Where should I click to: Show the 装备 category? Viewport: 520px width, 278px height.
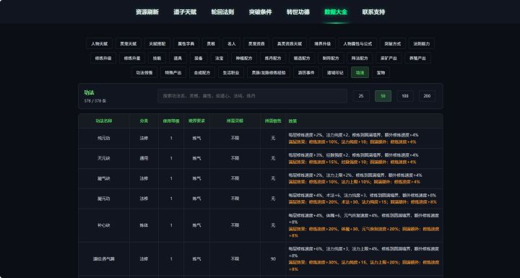click(x=199, y=58)
